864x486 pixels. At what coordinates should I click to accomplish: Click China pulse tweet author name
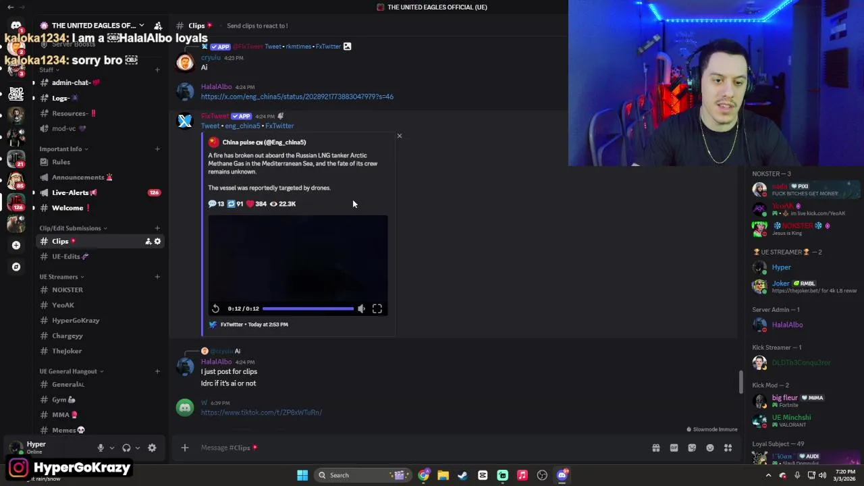264,142
